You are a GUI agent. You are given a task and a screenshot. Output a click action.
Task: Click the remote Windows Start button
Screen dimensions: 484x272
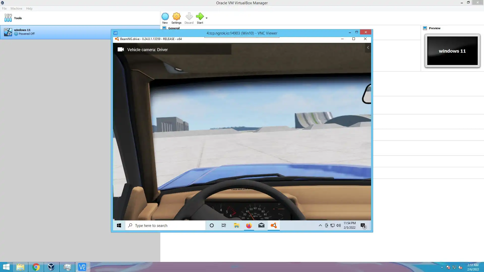[119, 225]
